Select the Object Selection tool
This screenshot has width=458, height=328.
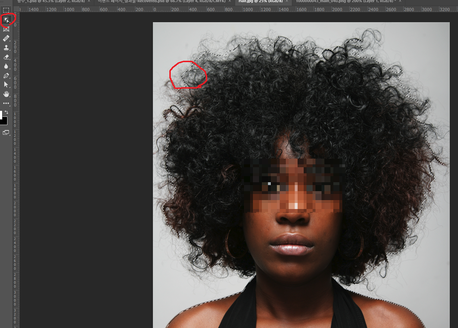click(6, 20)
